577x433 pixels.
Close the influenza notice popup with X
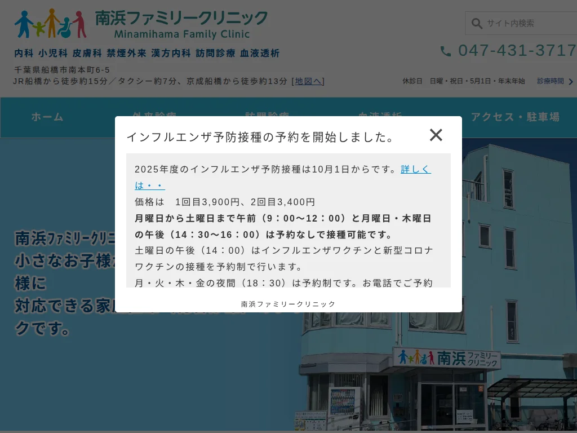[x=436, y=135]
